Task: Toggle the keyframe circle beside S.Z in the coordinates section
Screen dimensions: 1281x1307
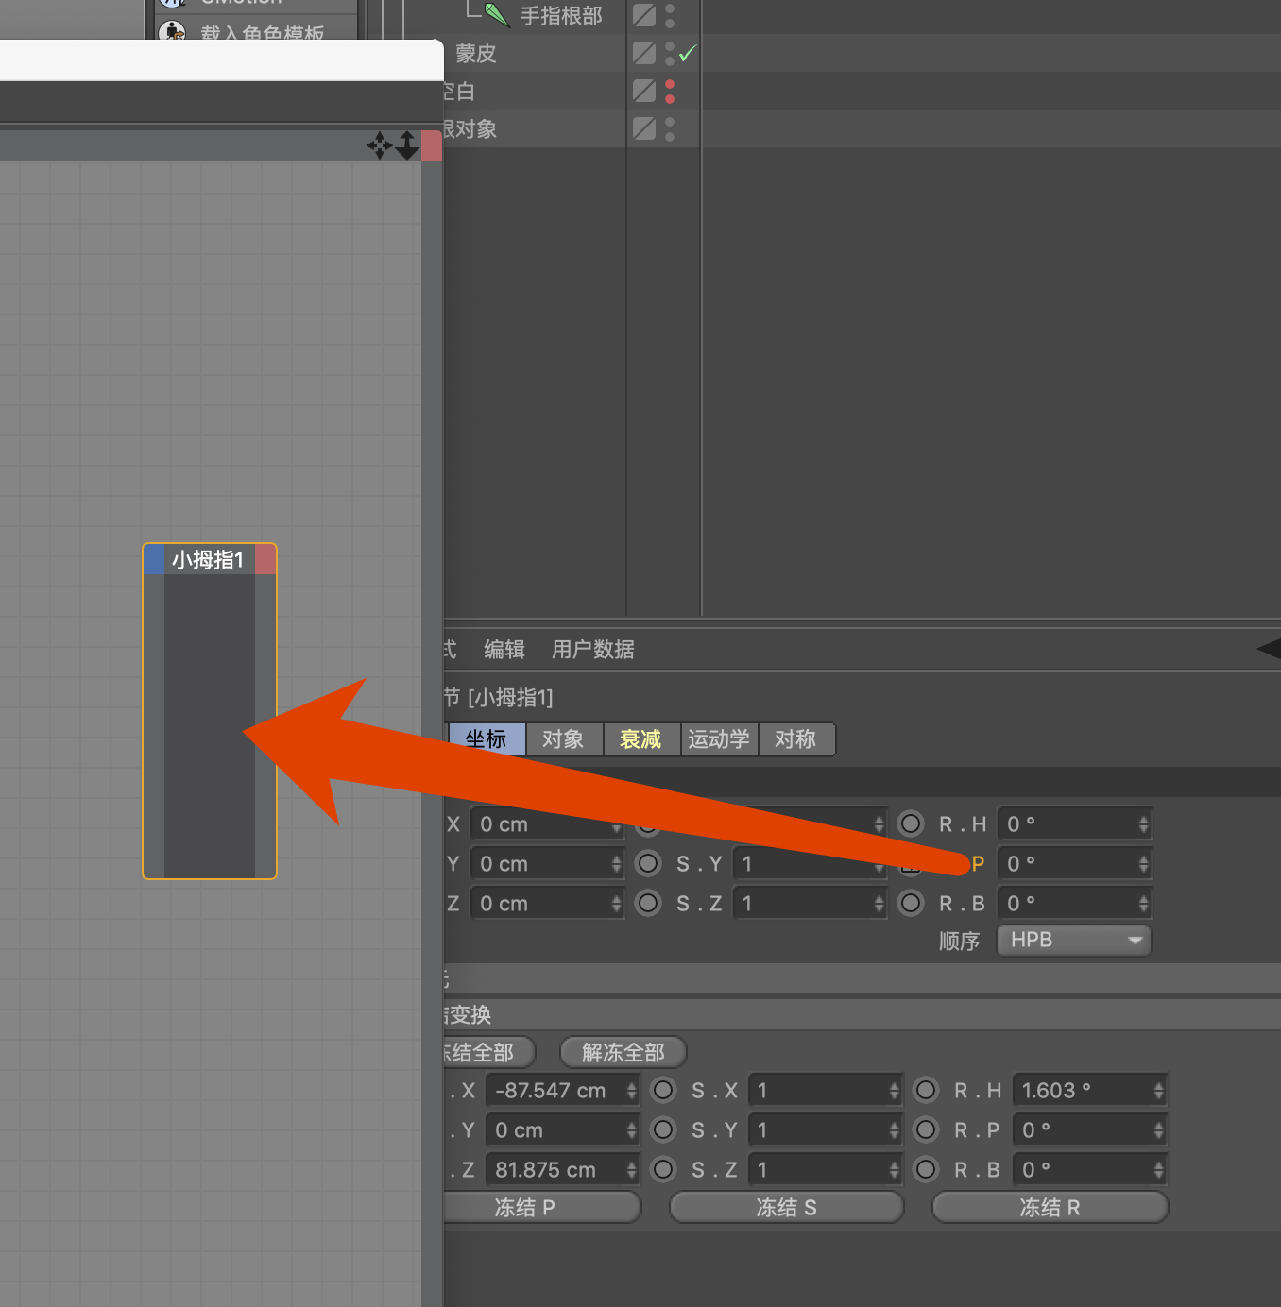Action: pyautogui.click(x=648, y=904)
